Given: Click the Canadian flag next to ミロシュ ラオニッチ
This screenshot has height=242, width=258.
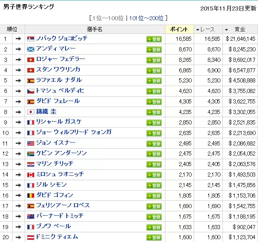Looking at the screenshot, I should (x=31, y=175).
